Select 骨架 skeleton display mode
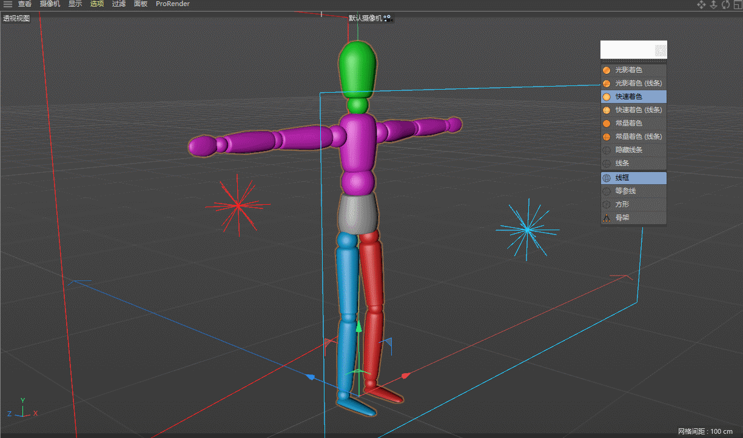 click(x=634, y=218)
